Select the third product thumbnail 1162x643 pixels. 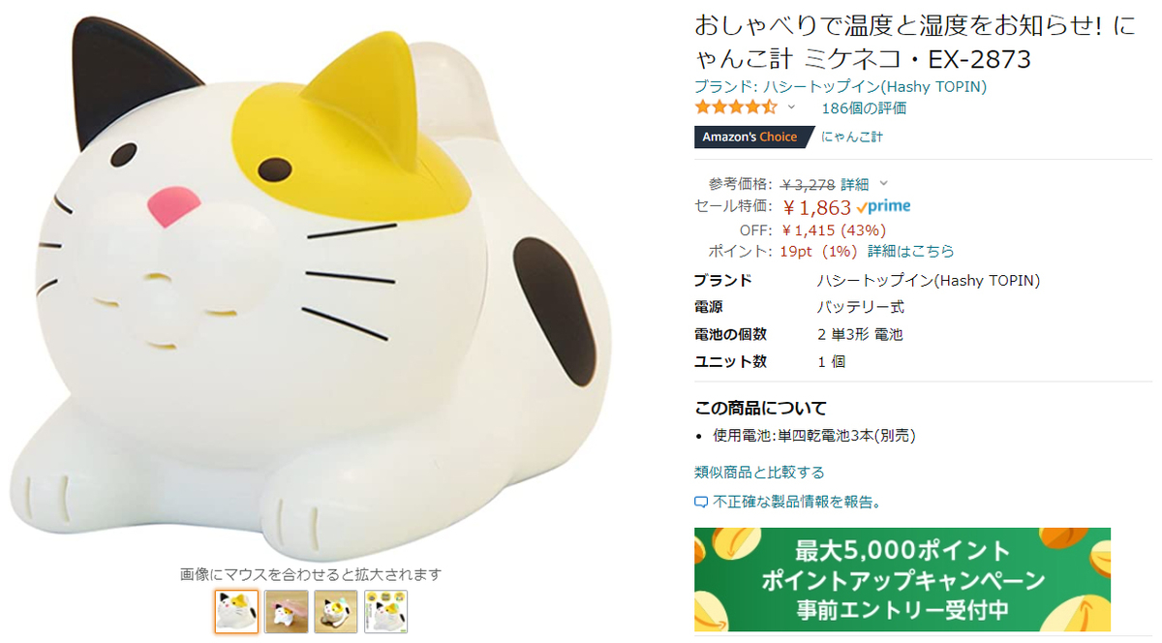coord(336,611)
